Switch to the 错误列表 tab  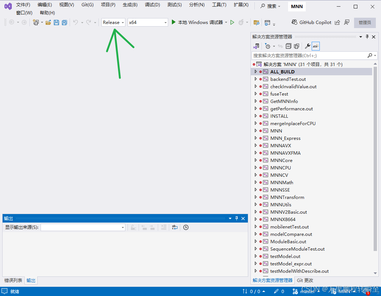point(13,280)
